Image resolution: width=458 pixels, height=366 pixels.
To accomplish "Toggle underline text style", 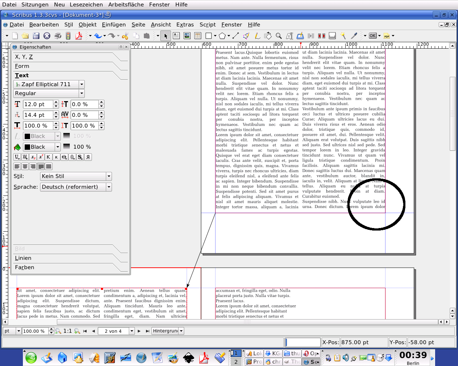I will tap(17, 157).
